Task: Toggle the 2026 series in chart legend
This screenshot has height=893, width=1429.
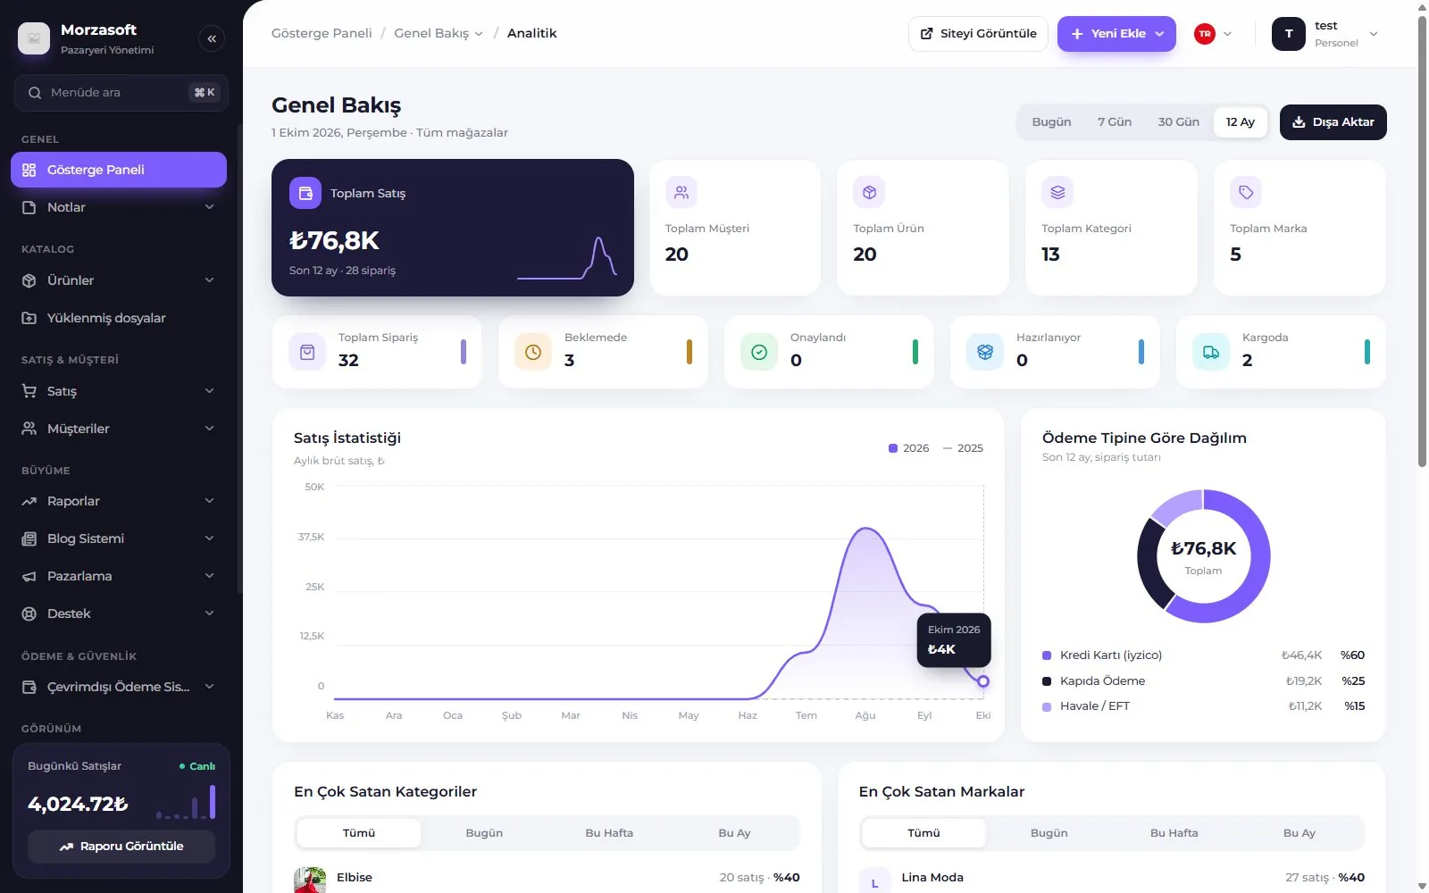Action: tap(908, 448)
